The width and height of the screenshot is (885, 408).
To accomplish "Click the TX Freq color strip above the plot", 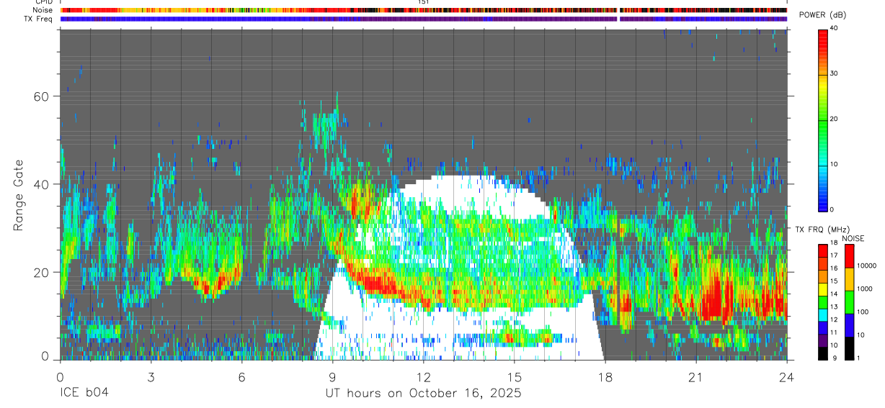I will [x=424, y=19].
